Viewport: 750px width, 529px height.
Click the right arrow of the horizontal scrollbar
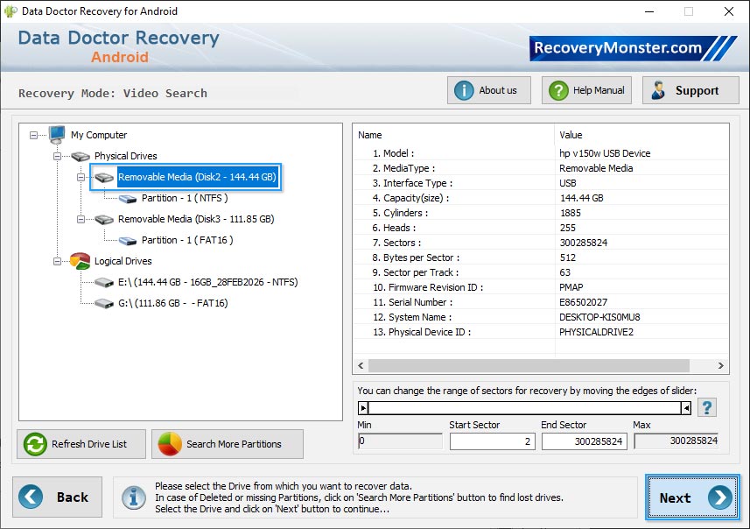721,365
